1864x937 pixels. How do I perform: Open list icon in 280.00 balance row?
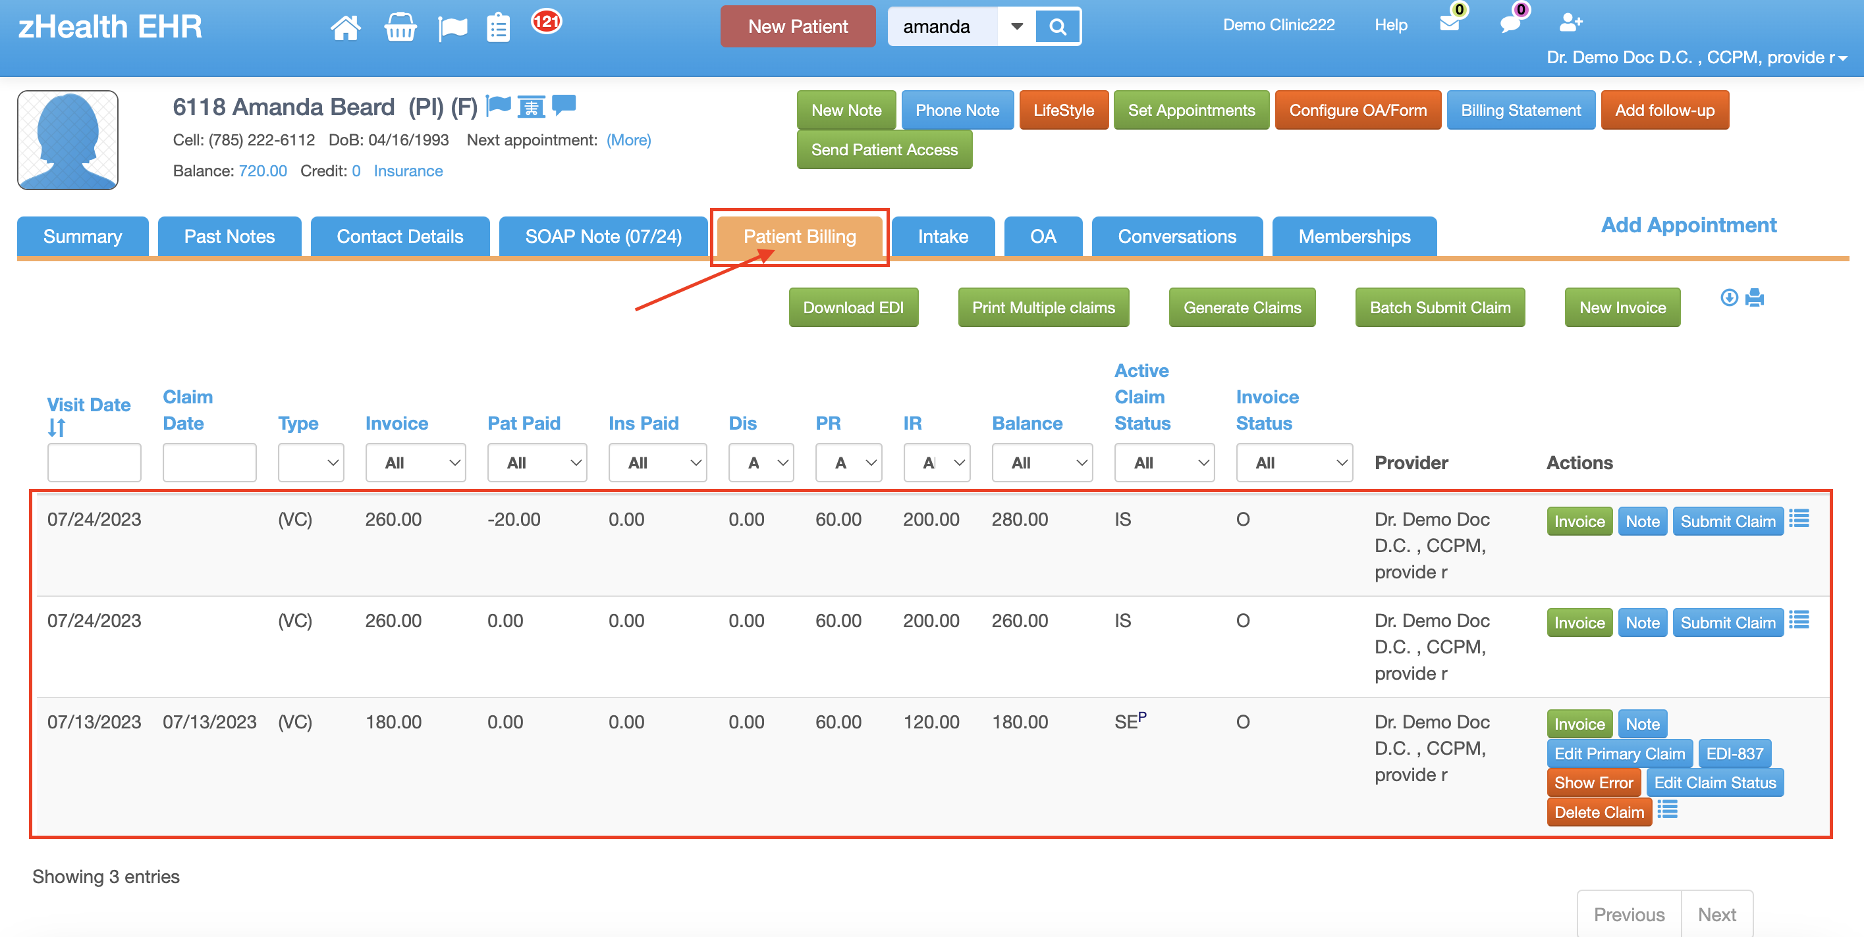coord(1799,519)
